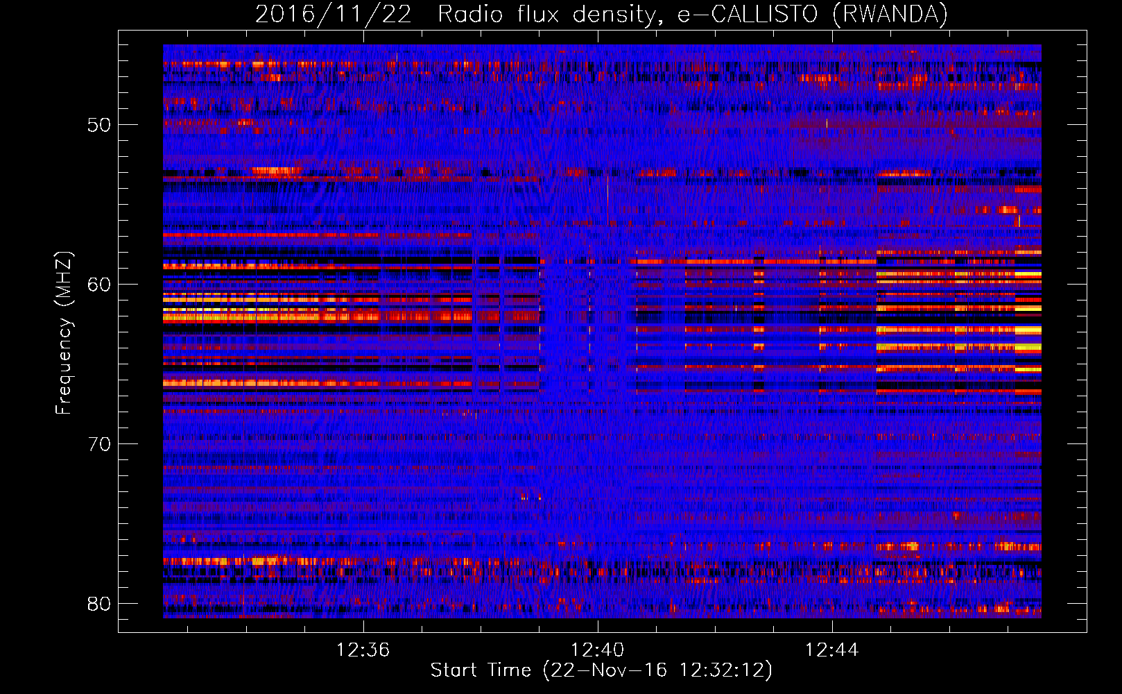This screenshot has height=694, width=1122.
Task: Click the '60' frequency tick label
Action: [100, 285]
